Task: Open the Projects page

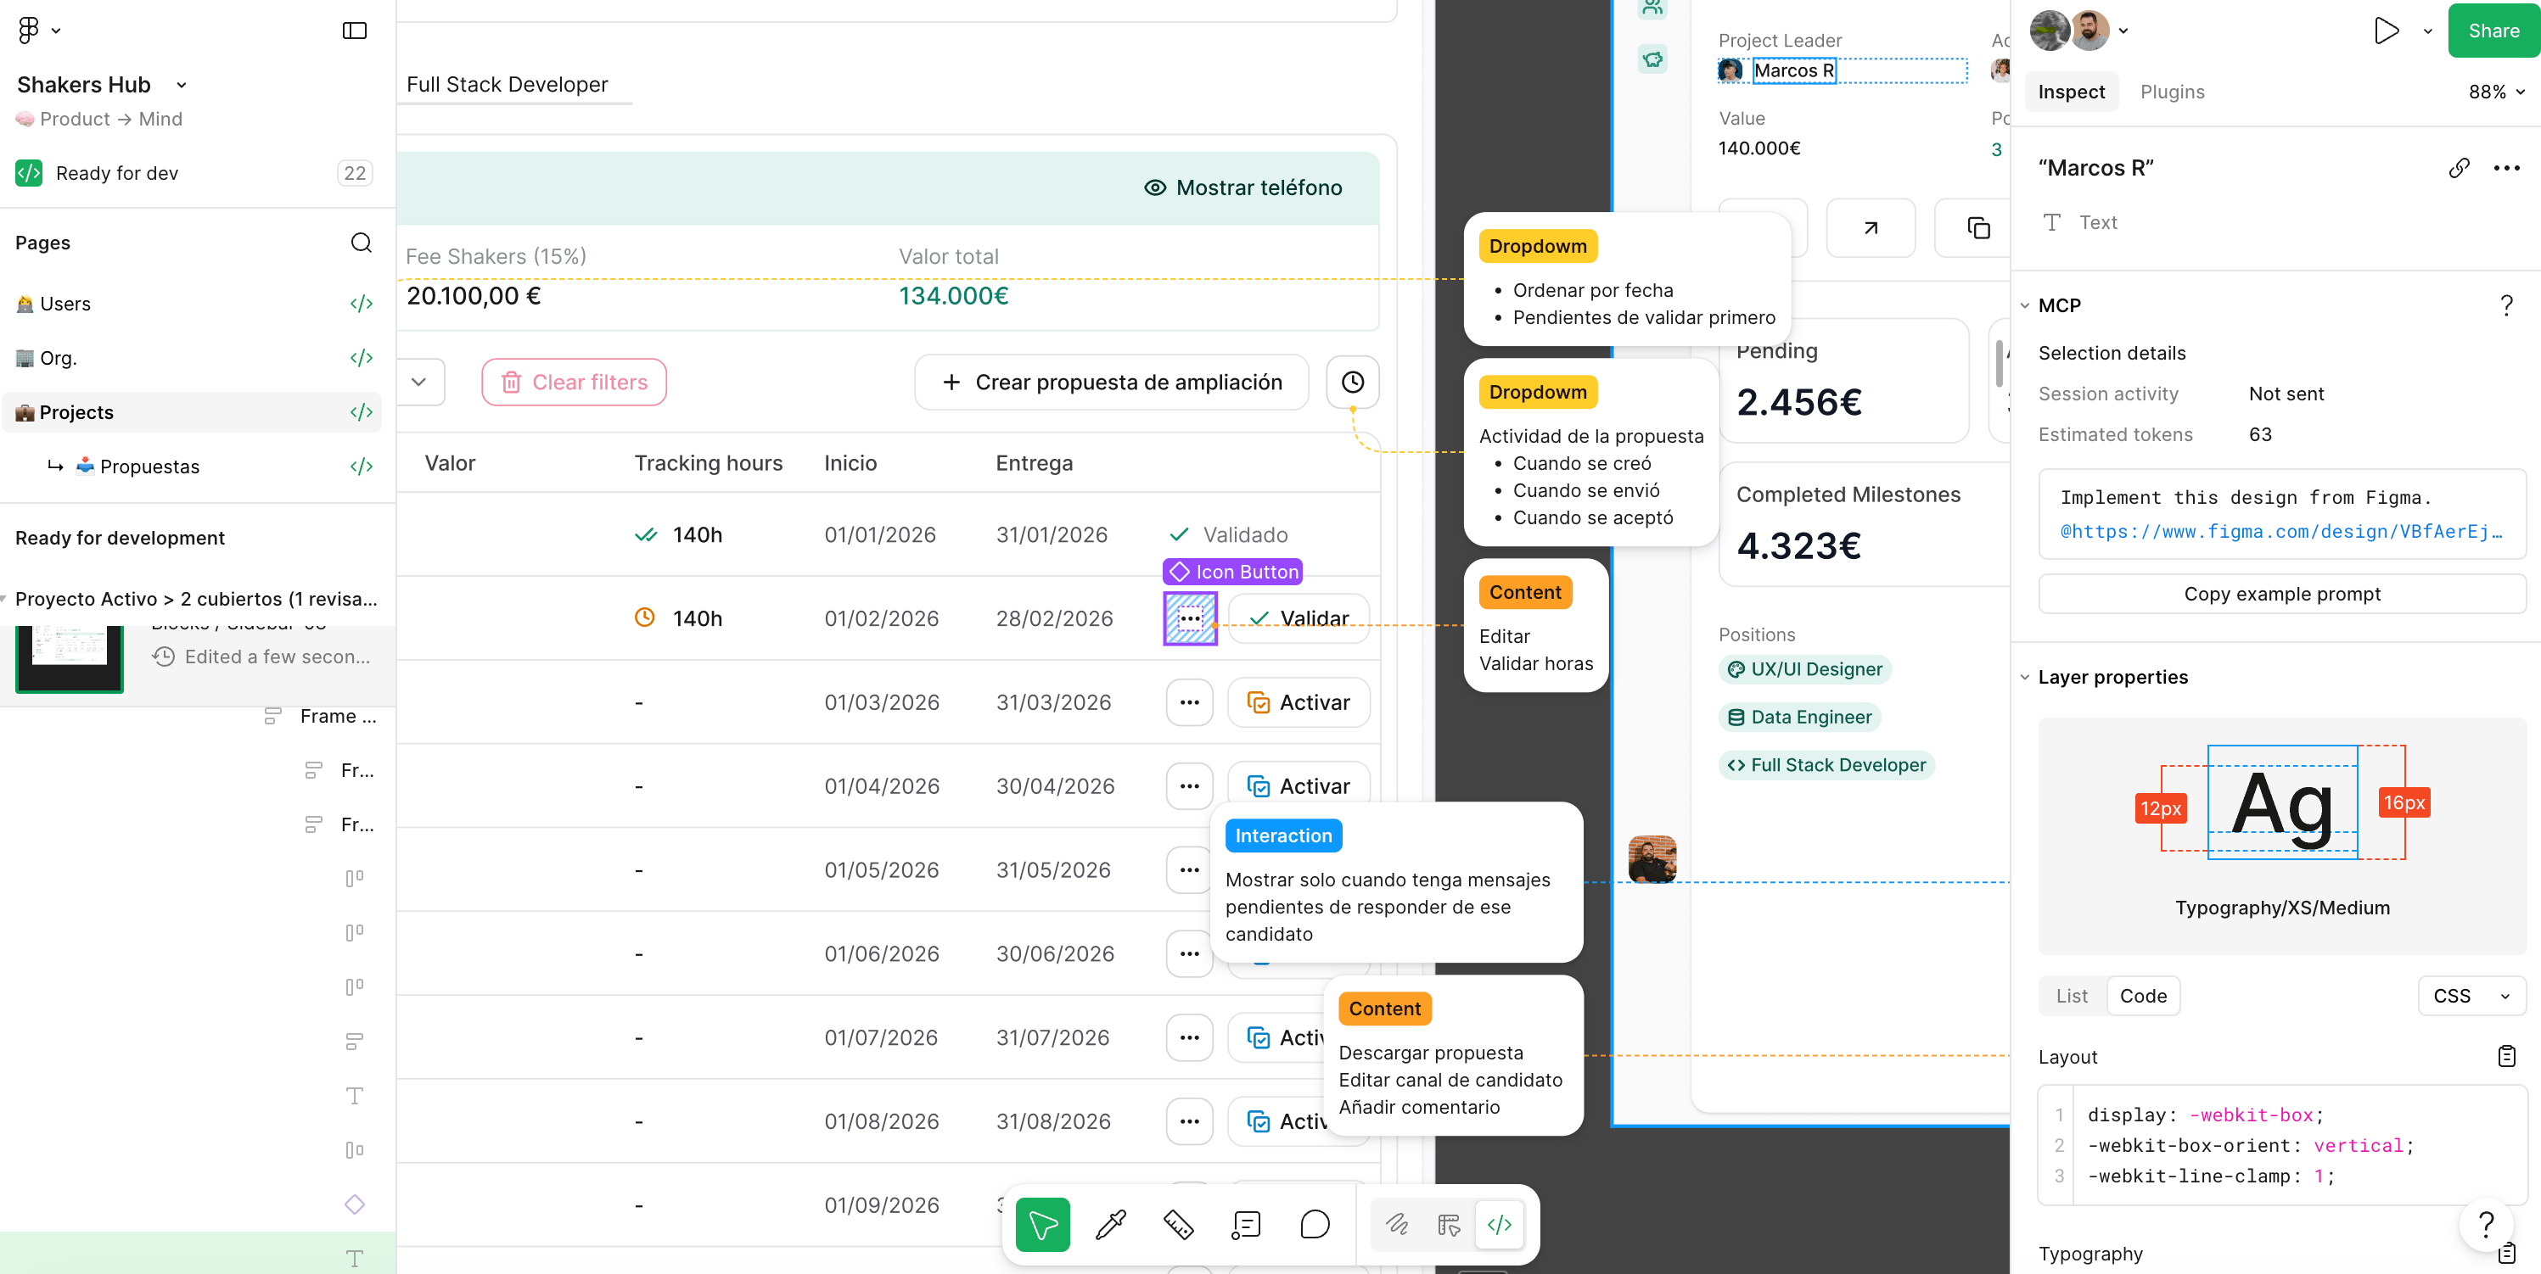Action: 193,412
